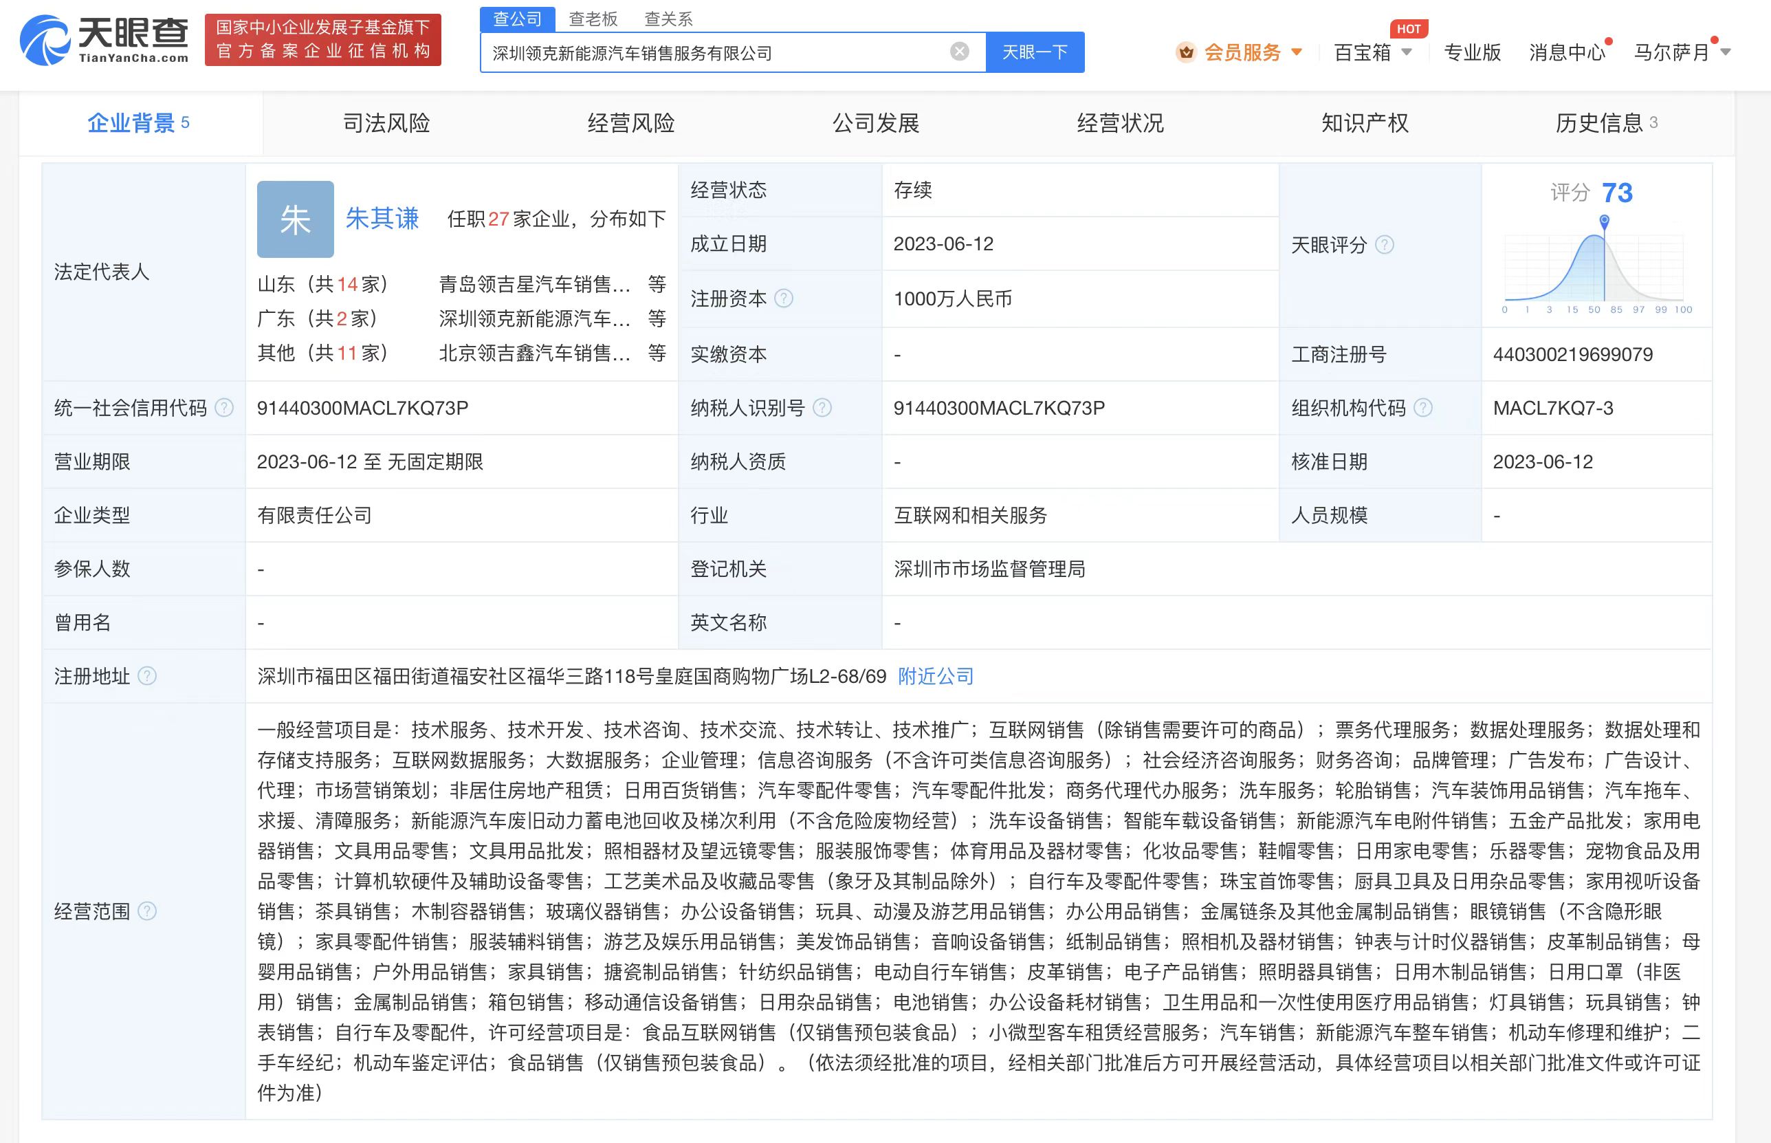Click 等 next to 其他 row
1771x1143 pixels.
pyautogui.click(x=657, y=353)
